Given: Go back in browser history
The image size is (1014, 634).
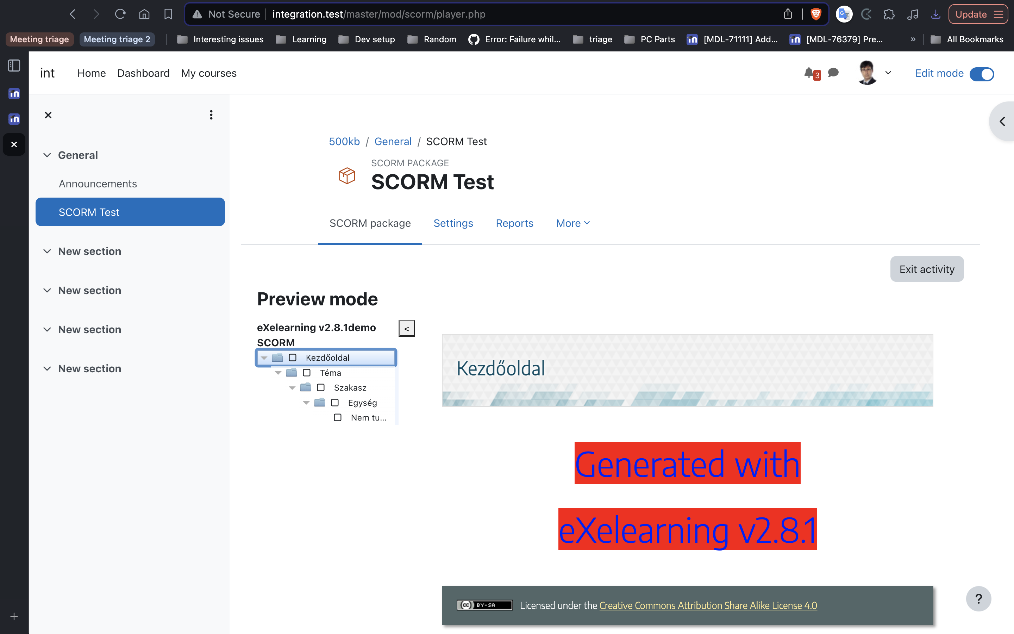Looking at the screenshot, I should click(73, 14).
